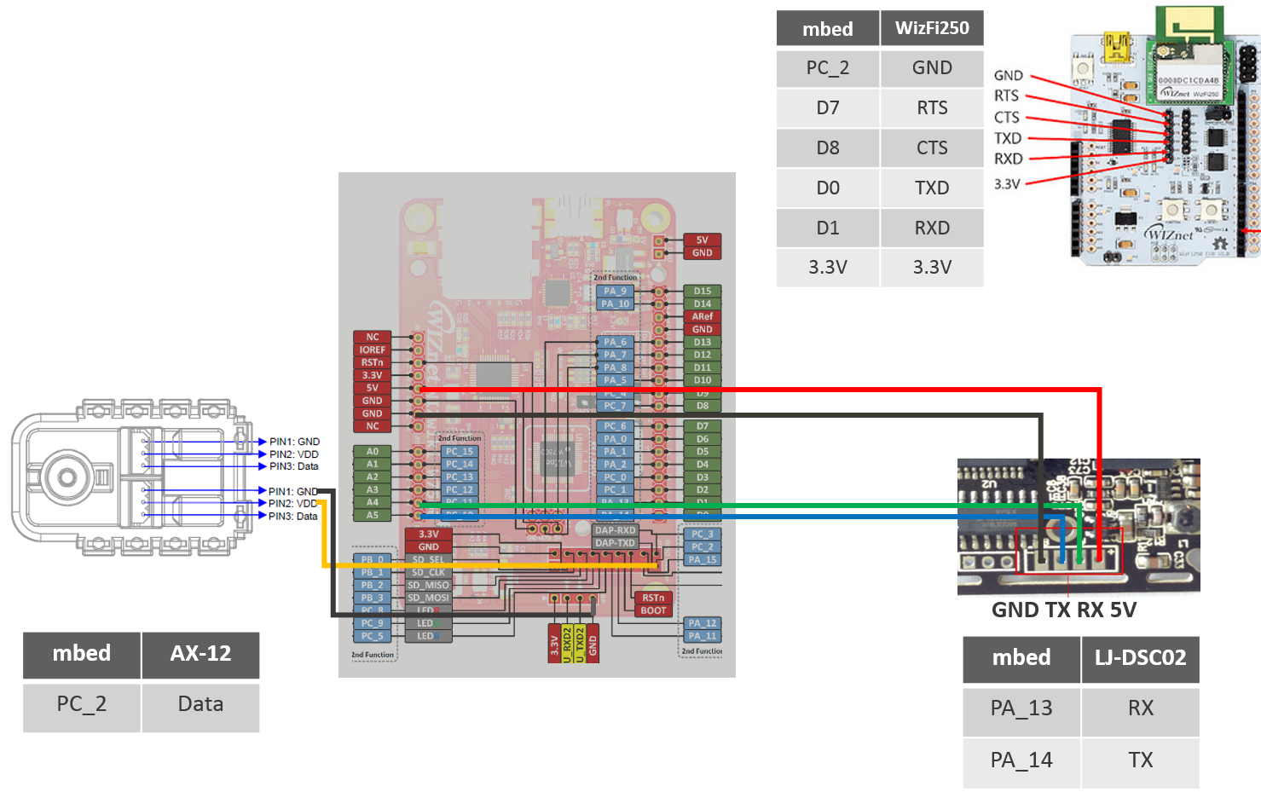Screen dimensions: 1261x792
Task: Click the LJ-DSC02 table header cell
Action: 1141,658
